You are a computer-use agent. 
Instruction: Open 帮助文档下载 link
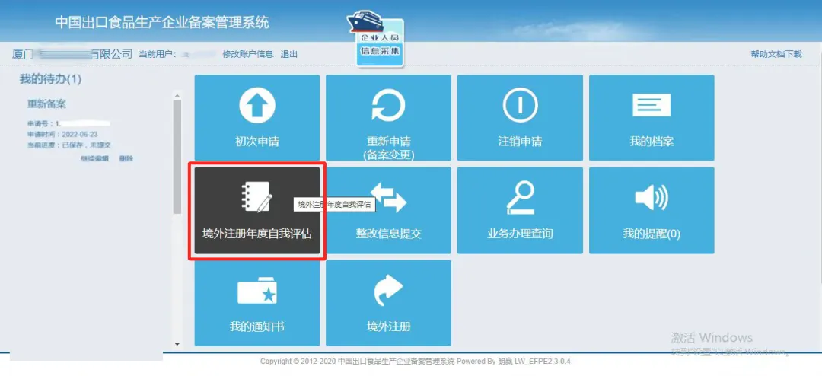pos(776,54)
